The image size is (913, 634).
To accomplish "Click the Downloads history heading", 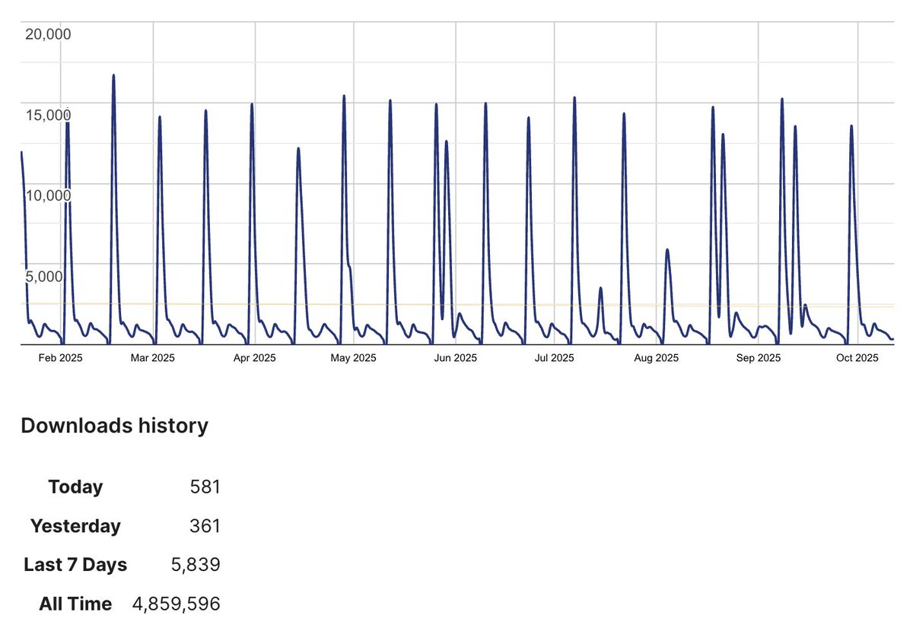I will pyautogui.click(x=115, y=426).
